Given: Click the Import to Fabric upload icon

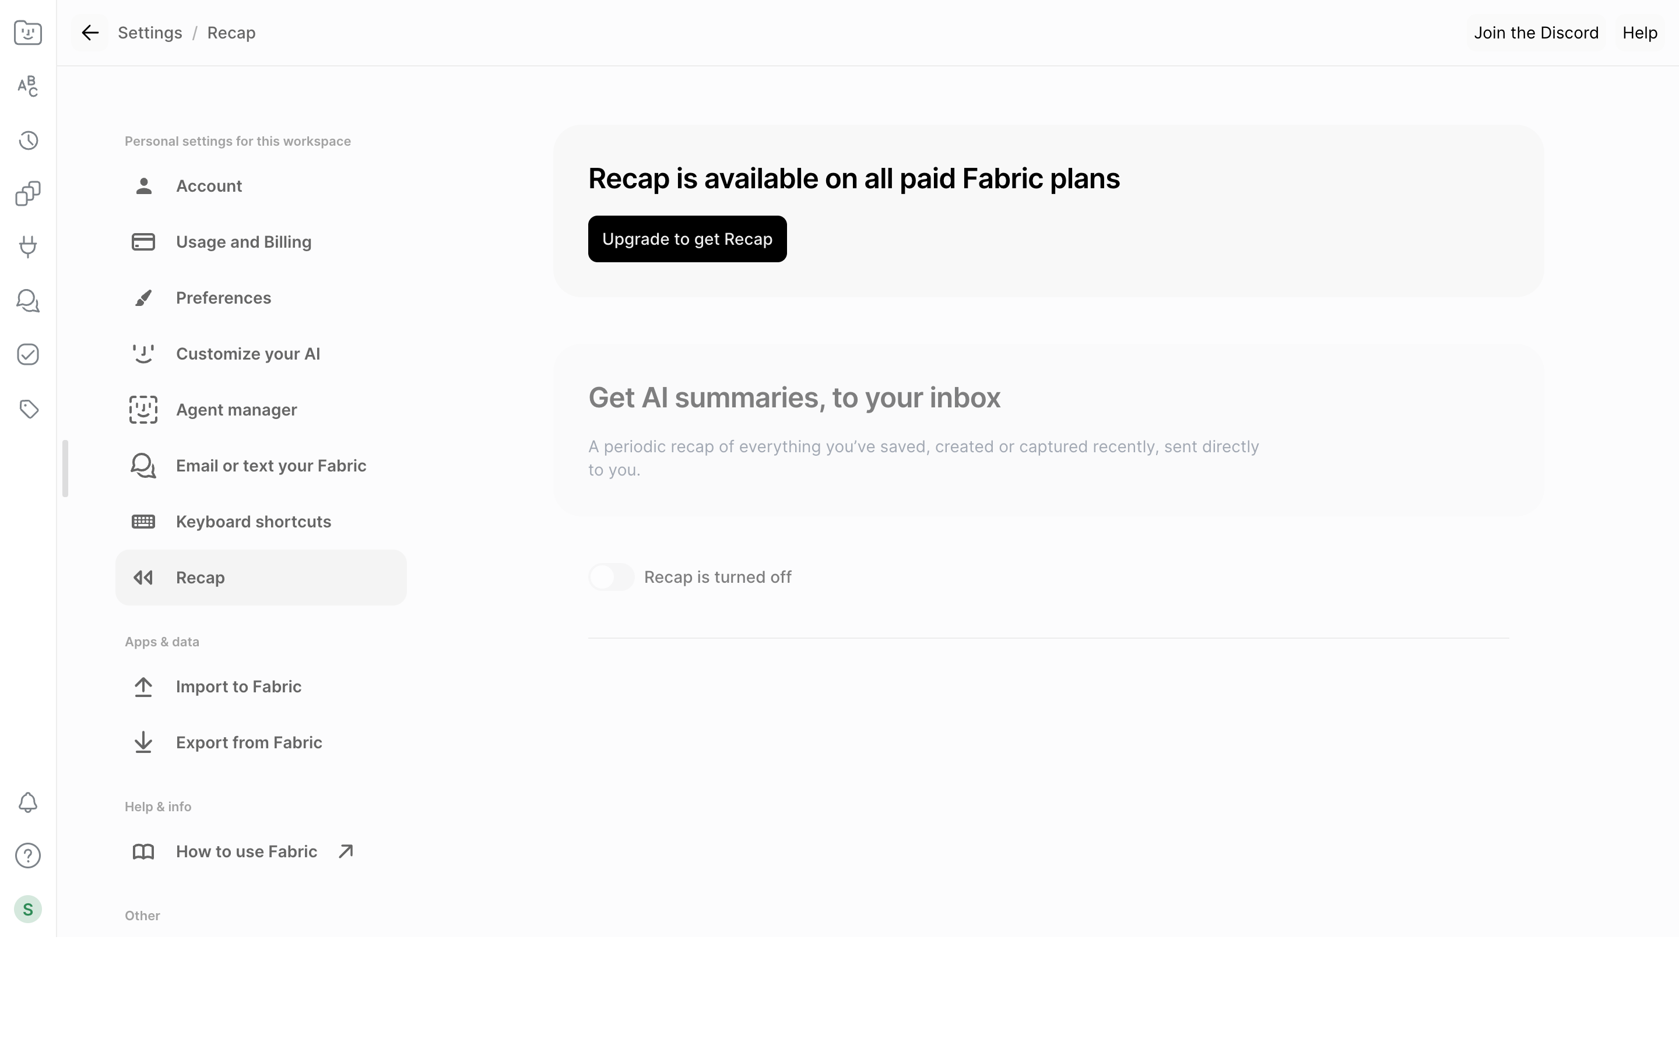Looking at the screenshot, I should [x=143, y=687].
